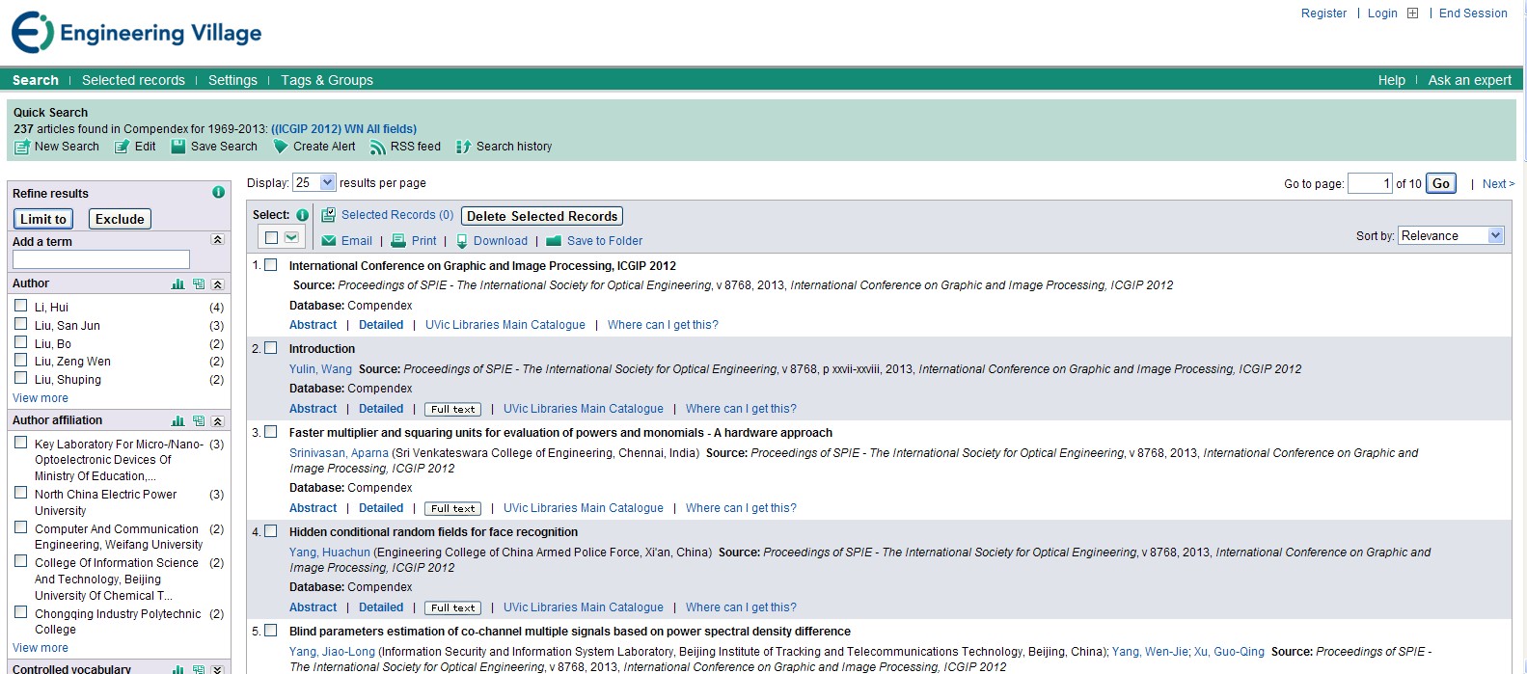Click the Register link
This screenshot has width=1527, height=674.
(x=1323, y=13)
